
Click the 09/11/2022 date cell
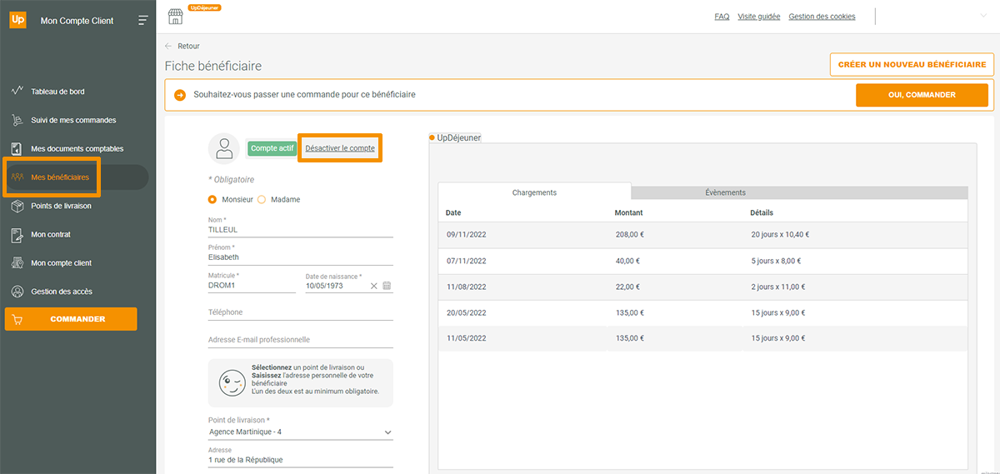tap(467, 235)
